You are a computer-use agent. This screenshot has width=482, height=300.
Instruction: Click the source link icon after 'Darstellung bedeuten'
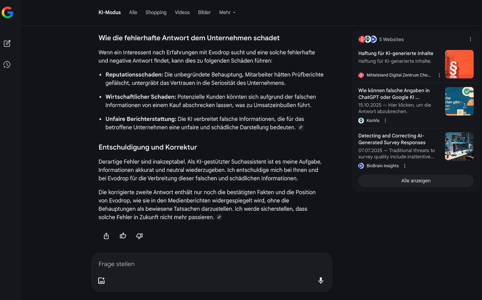[301, 128]
